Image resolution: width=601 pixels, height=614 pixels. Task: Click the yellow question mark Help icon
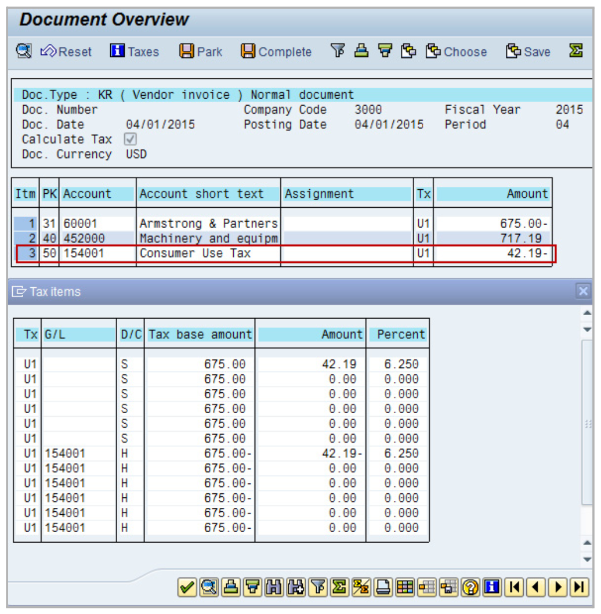[470, 587]
